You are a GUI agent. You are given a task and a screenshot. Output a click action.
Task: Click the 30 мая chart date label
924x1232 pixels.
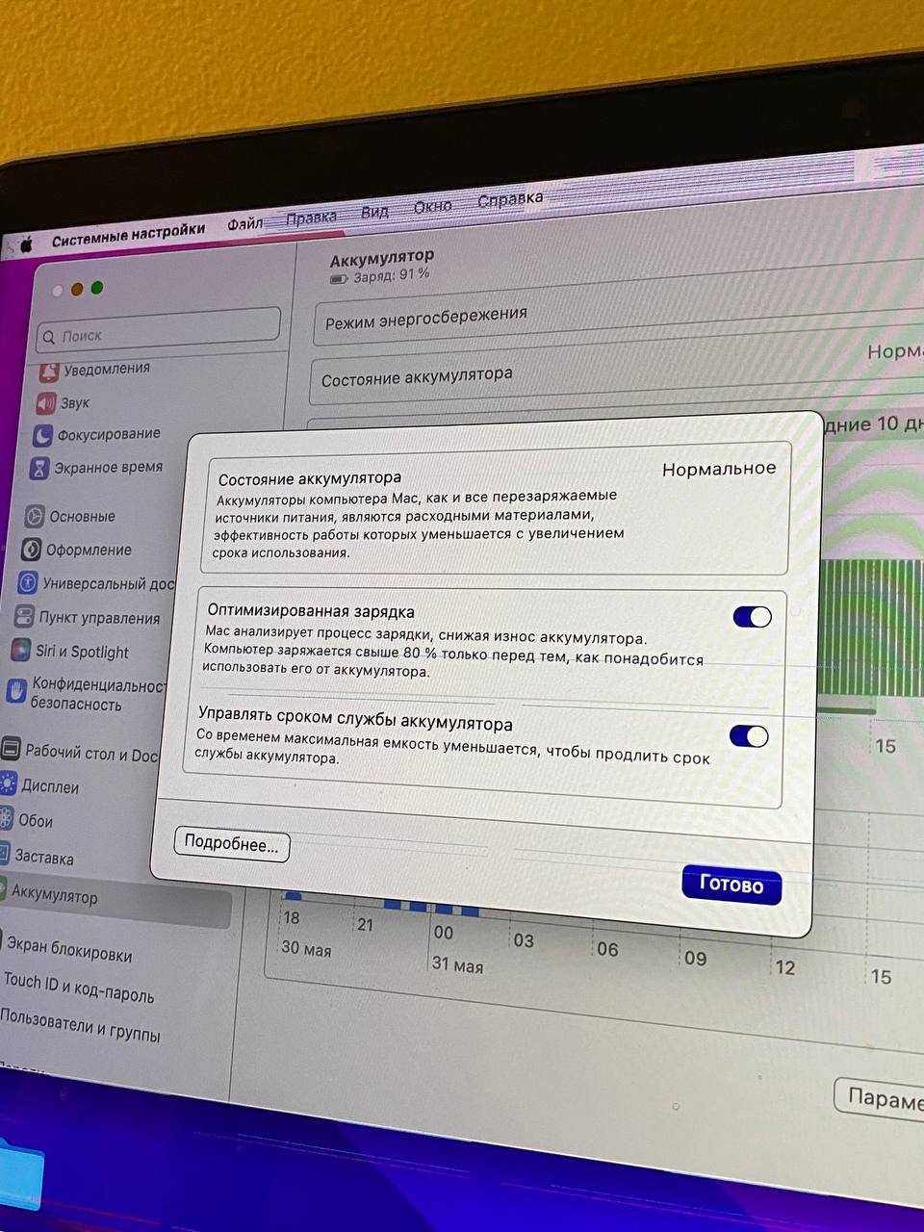click(306, 949)
